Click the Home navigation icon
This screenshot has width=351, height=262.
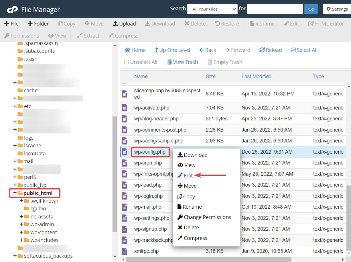pos(127,50)
